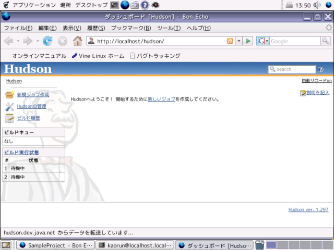Go to the Home page icon
The width and height of the screenshot is (334, 250).
point(78,41)
